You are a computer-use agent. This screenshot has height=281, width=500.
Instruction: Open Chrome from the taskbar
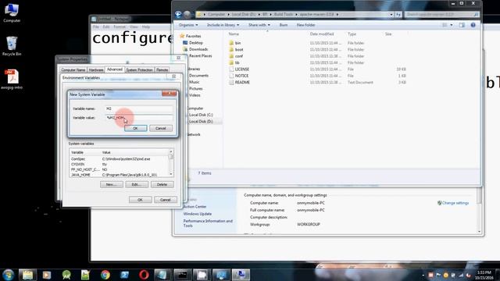(105, 275)
